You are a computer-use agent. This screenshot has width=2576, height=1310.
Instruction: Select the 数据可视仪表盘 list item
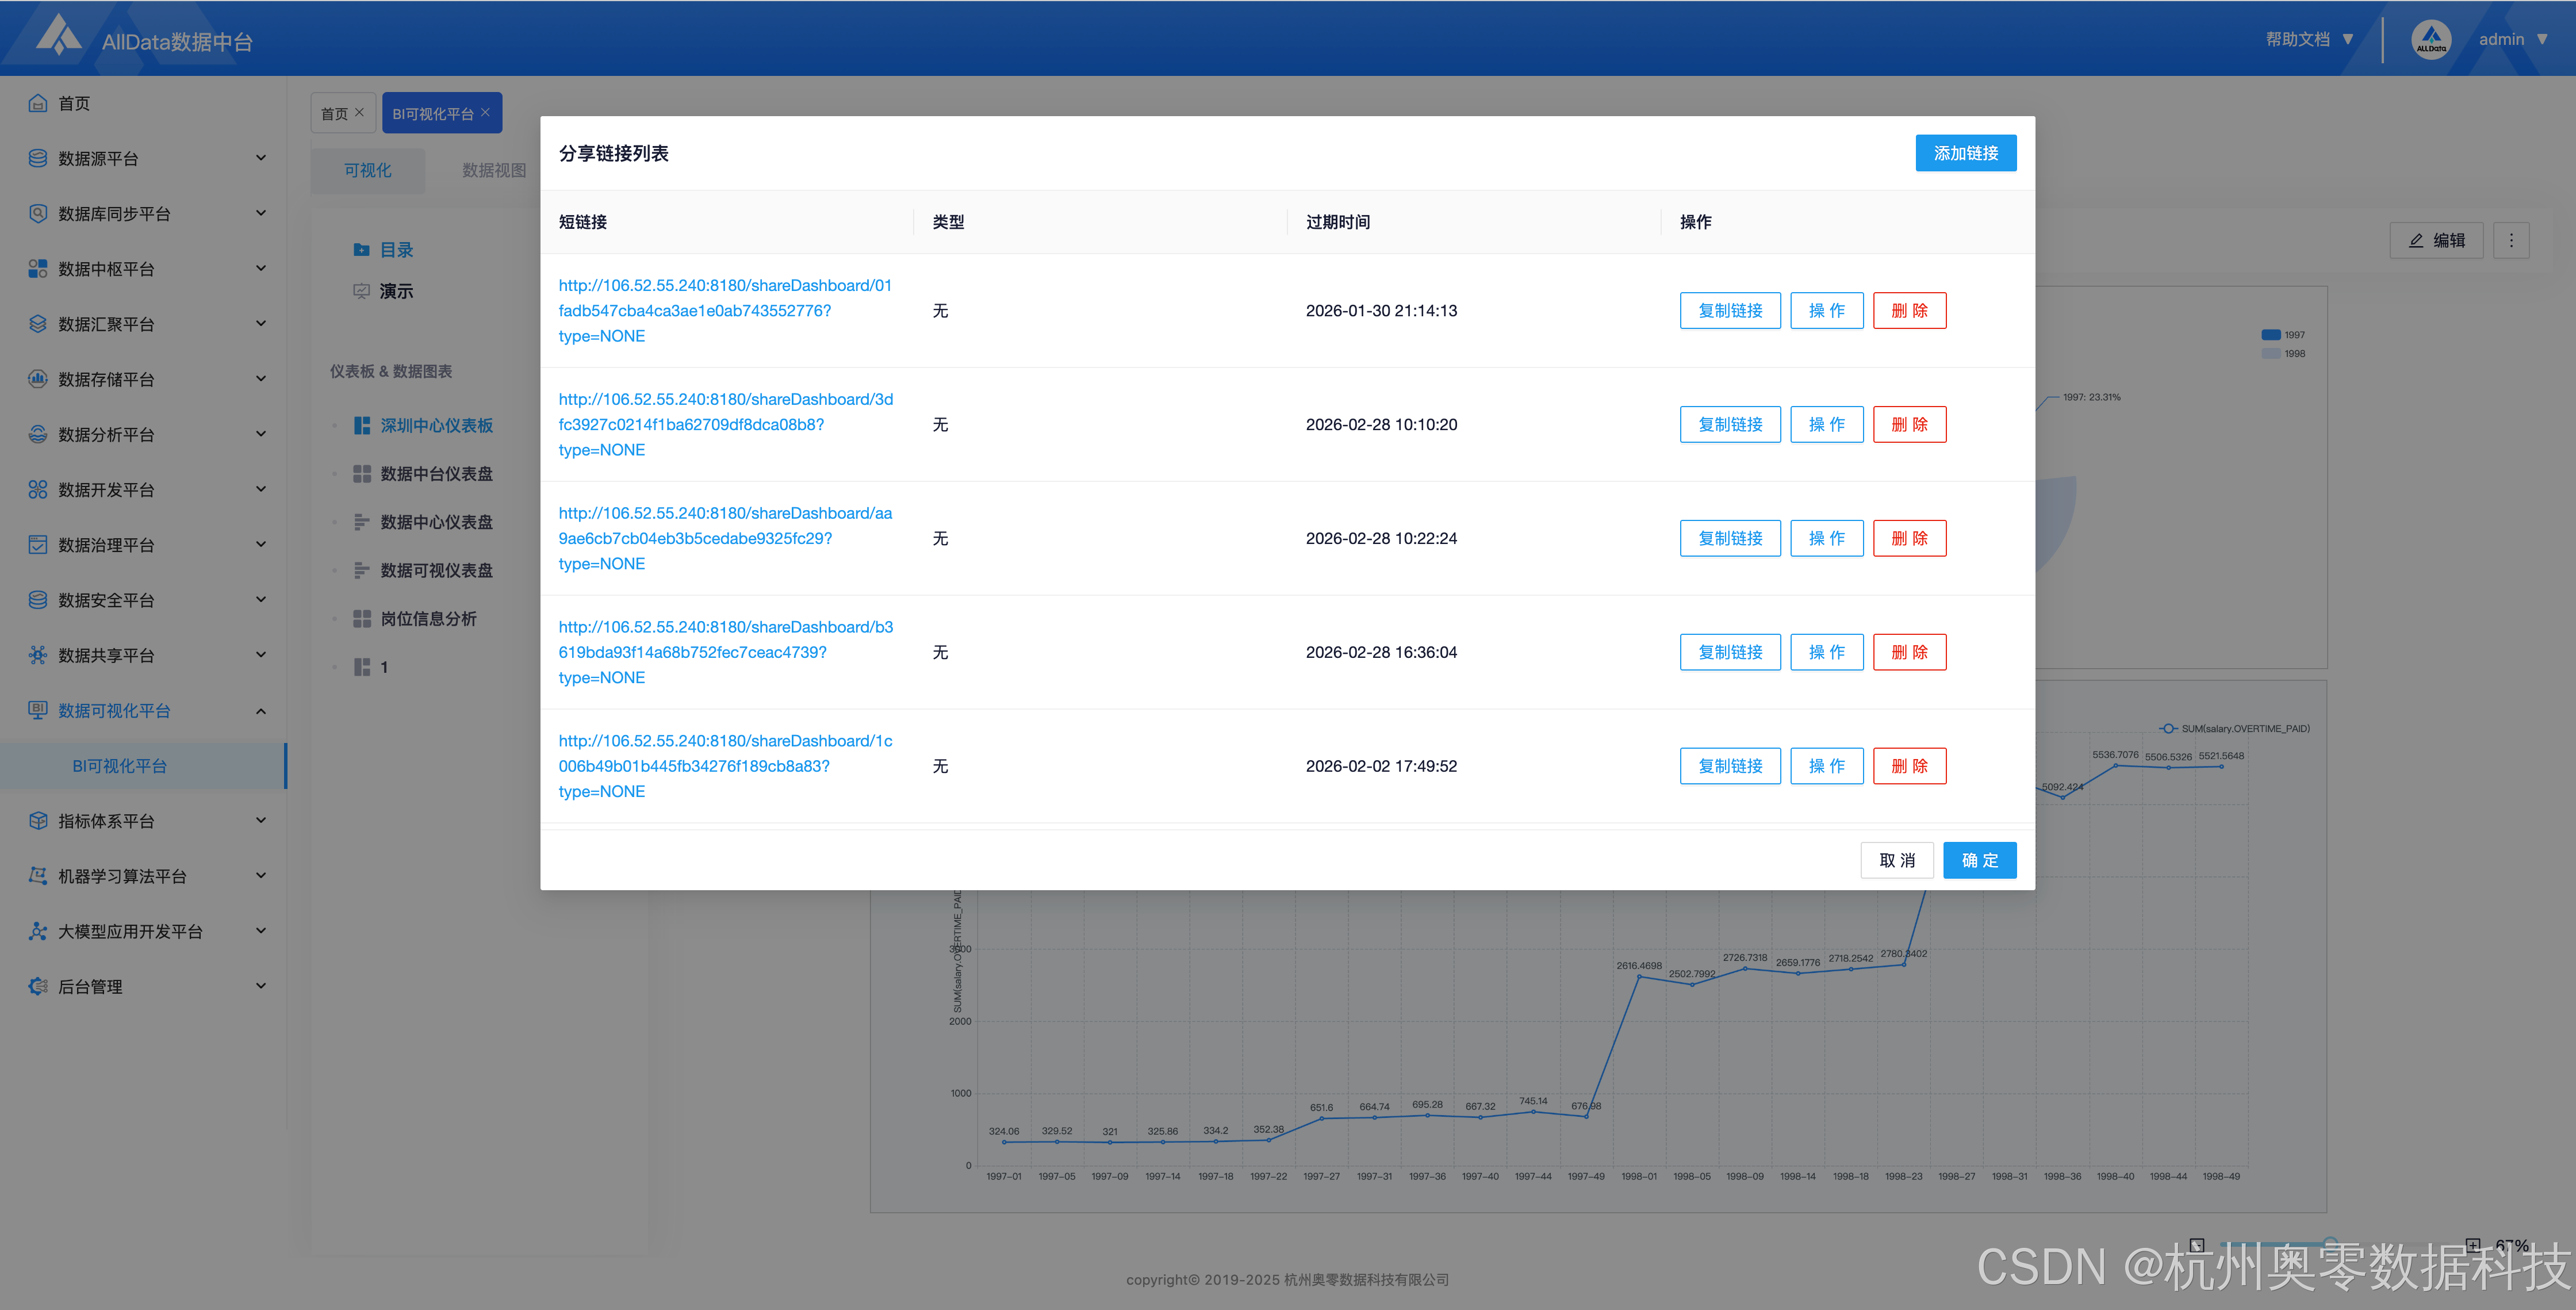coord(436,571)
